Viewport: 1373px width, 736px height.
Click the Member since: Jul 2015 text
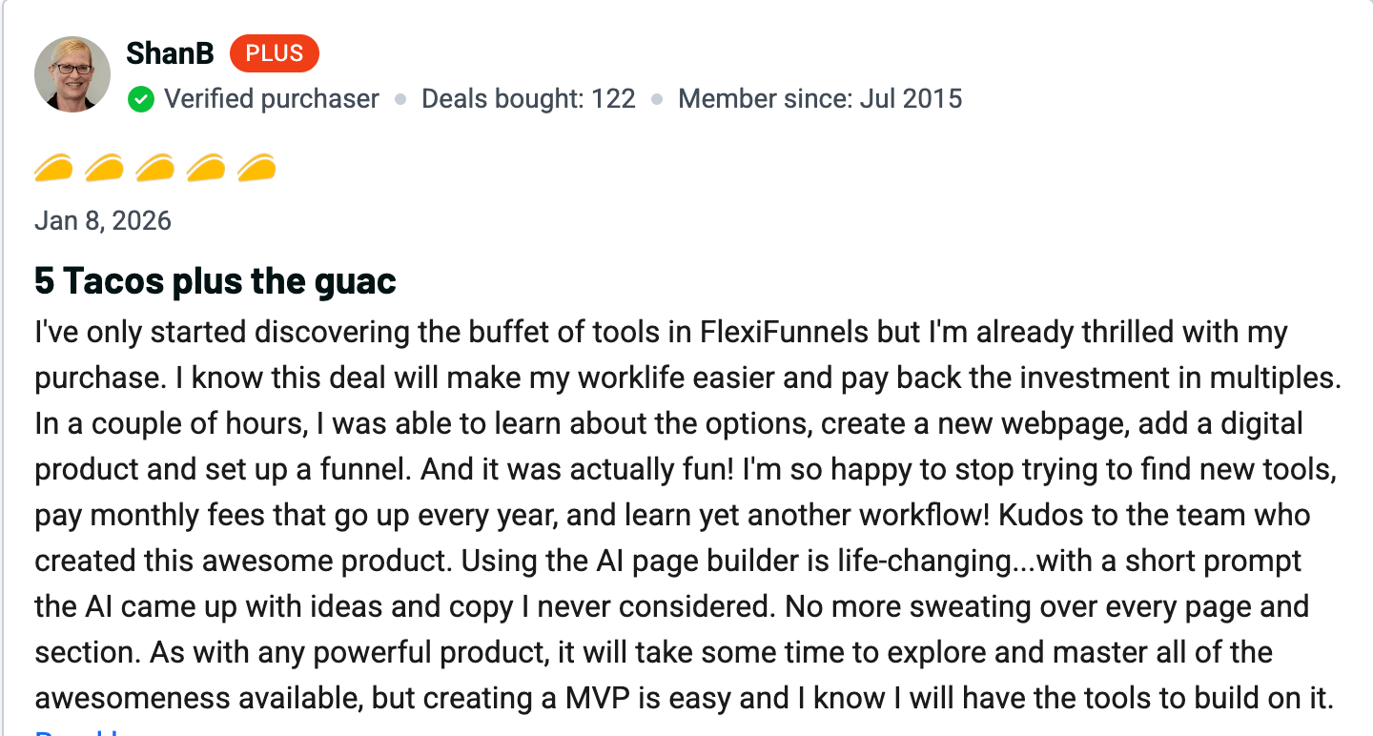[x=820, y=99]
